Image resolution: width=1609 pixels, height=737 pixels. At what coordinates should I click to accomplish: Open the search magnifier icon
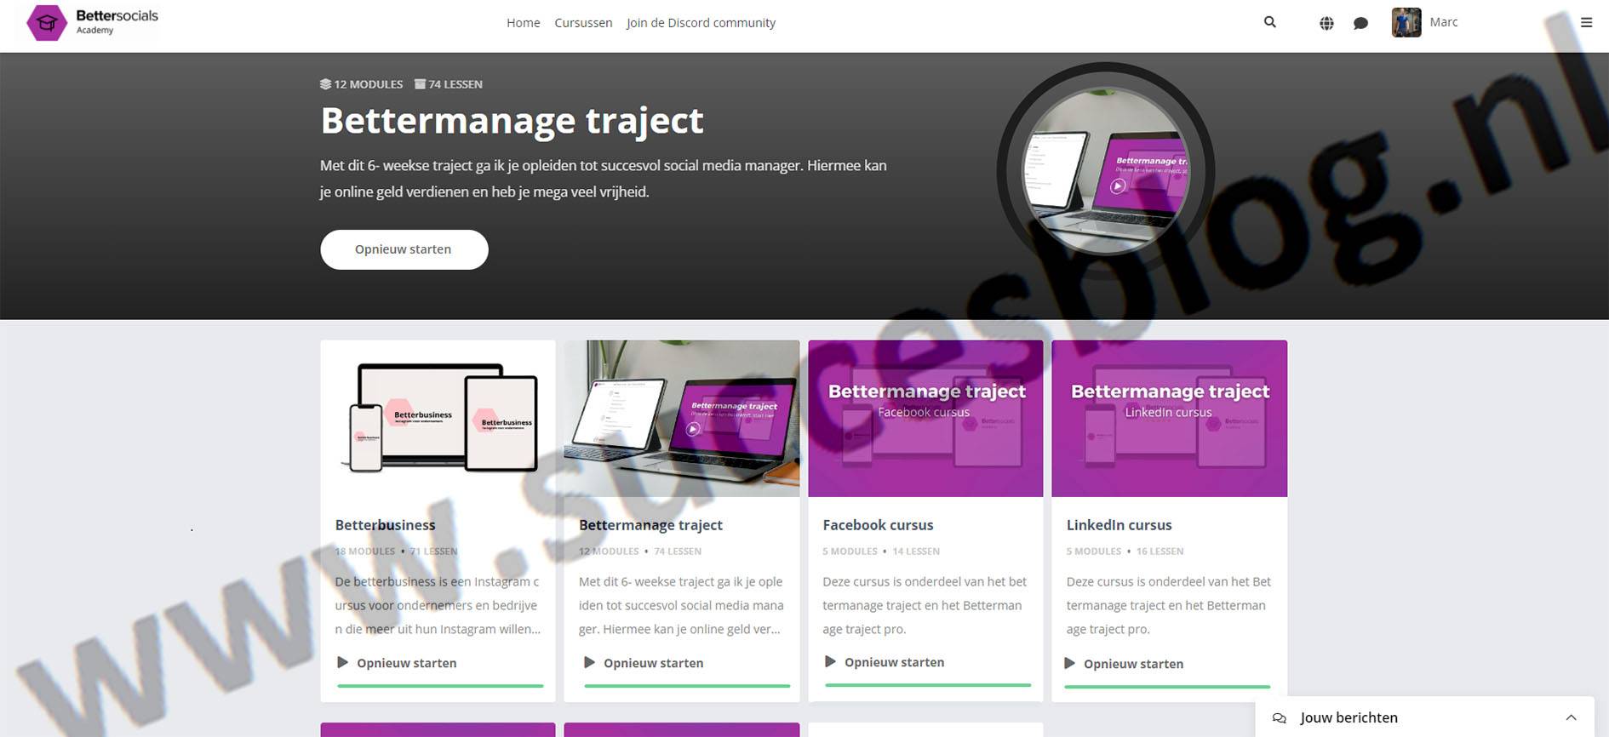pyautogui.click(x=1269, y=22)
